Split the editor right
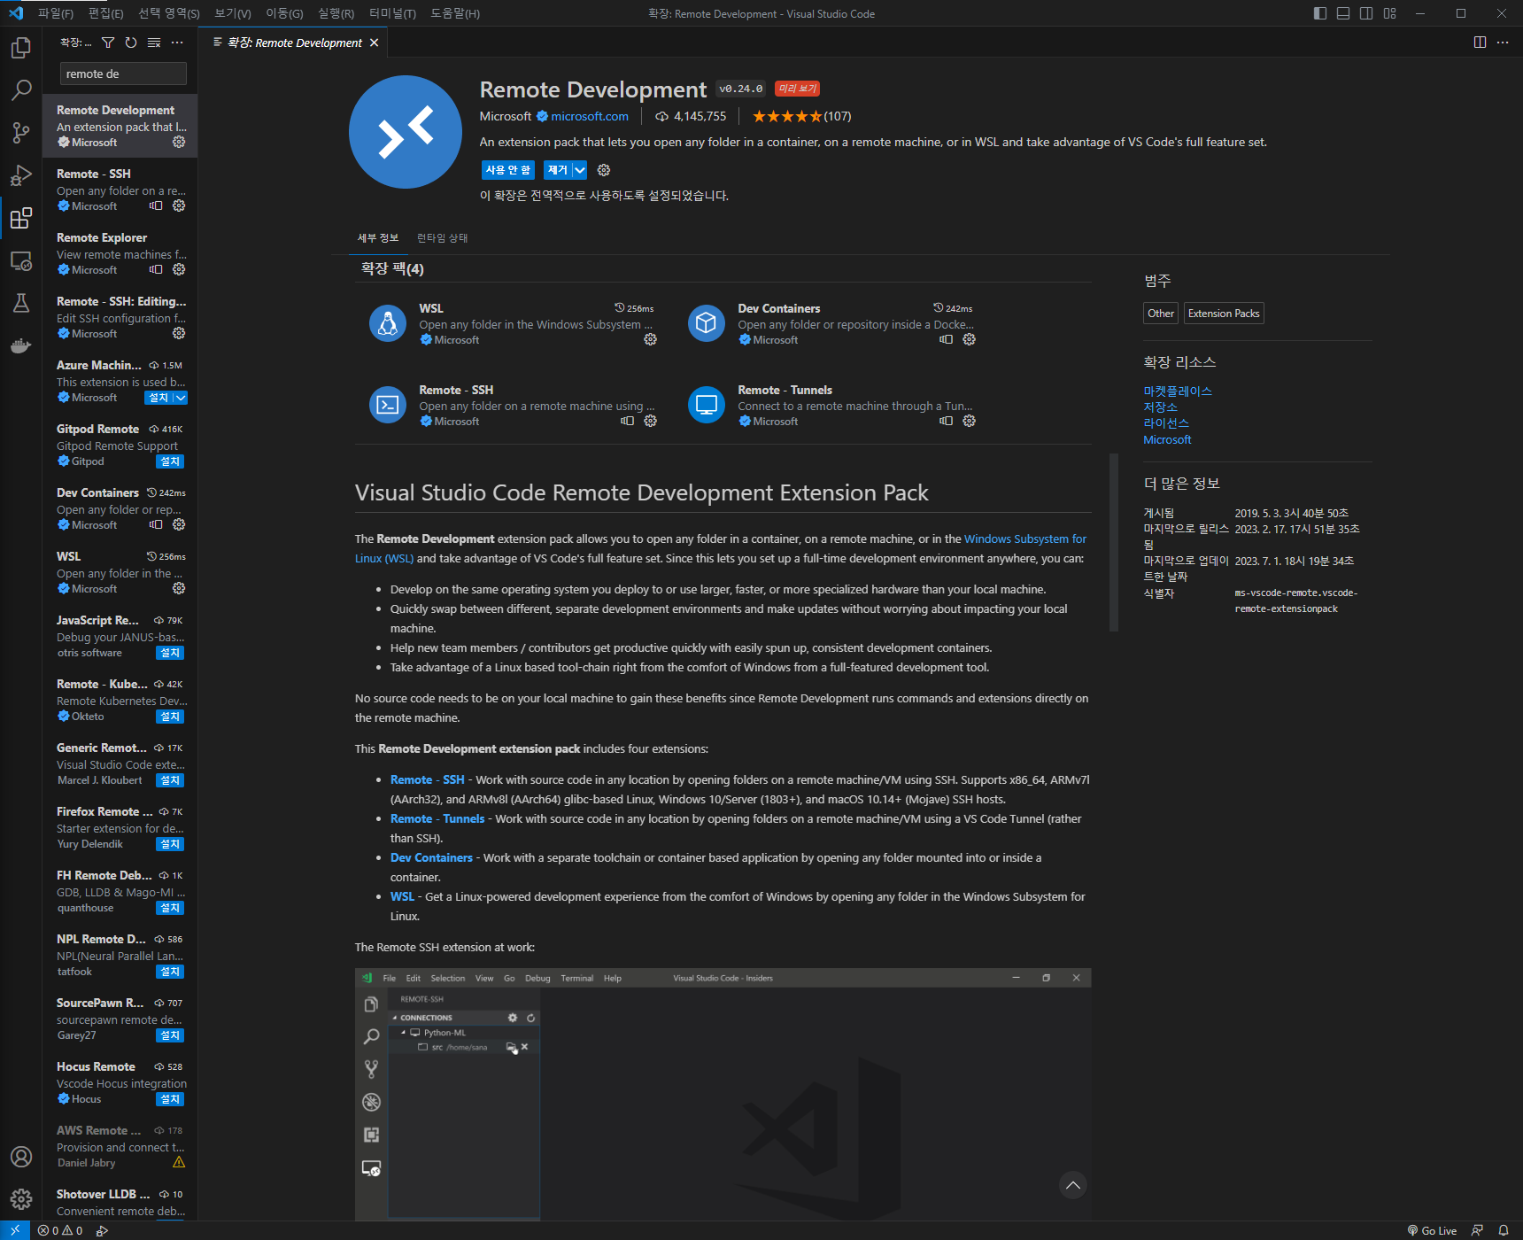 point(1480,43)
